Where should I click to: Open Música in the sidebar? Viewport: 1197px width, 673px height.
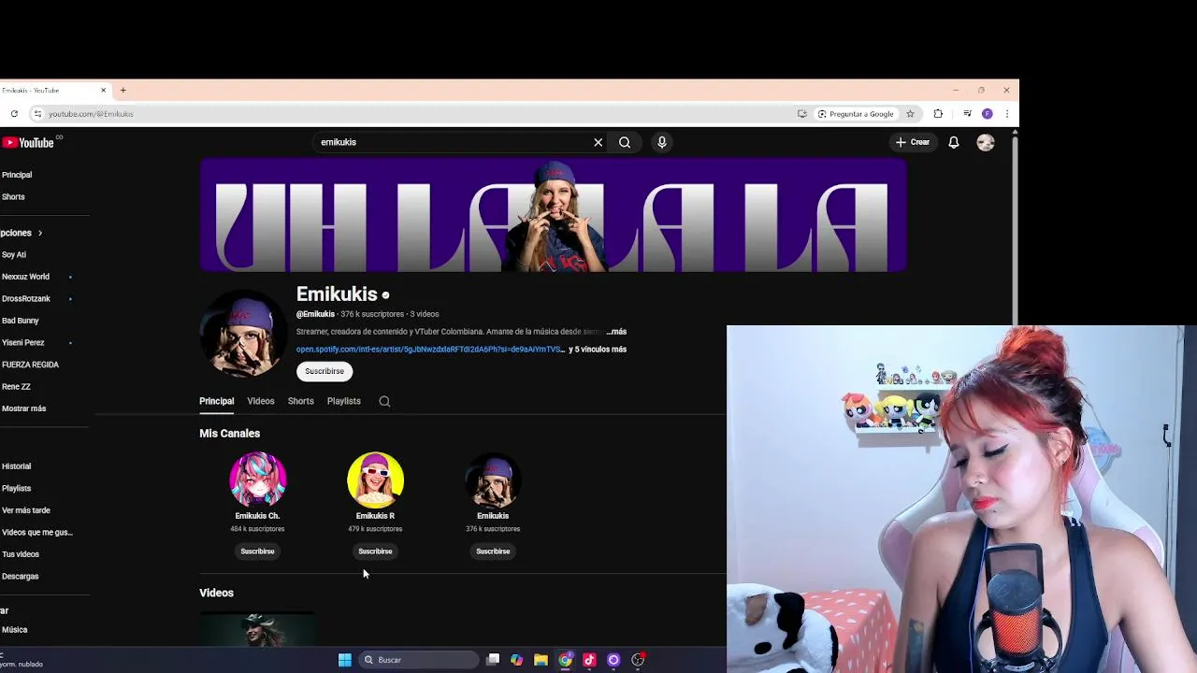pos(14,630)
